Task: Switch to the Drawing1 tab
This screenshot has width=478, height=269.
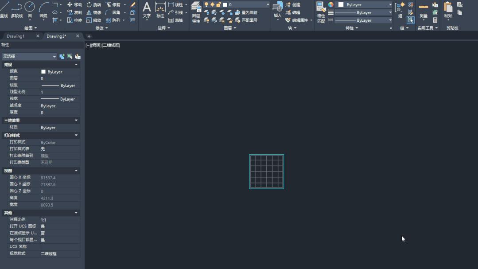Action: (16, 36)
